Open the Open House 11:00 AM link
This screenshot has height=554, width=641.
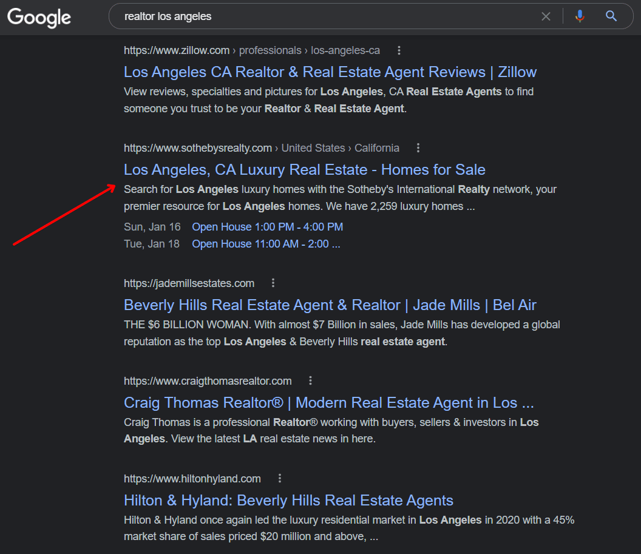(266, 244)
